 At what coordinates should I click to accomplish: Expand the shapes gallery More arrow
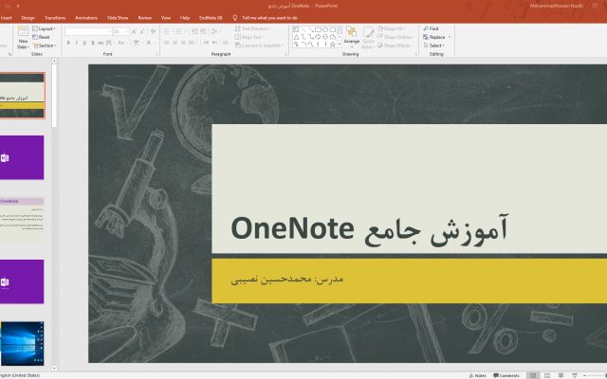340,45
